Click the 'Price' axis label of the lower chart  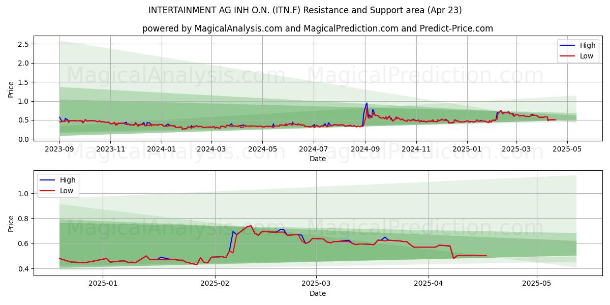point(11,223)
